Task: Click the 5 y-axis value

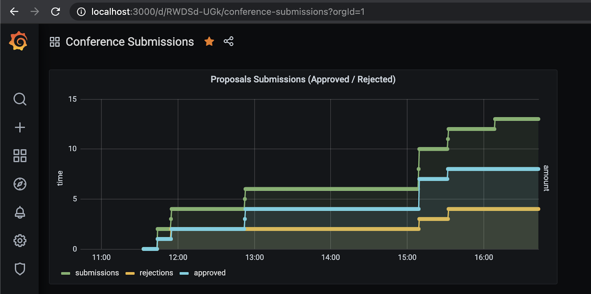Action: (x=75, y=199)
